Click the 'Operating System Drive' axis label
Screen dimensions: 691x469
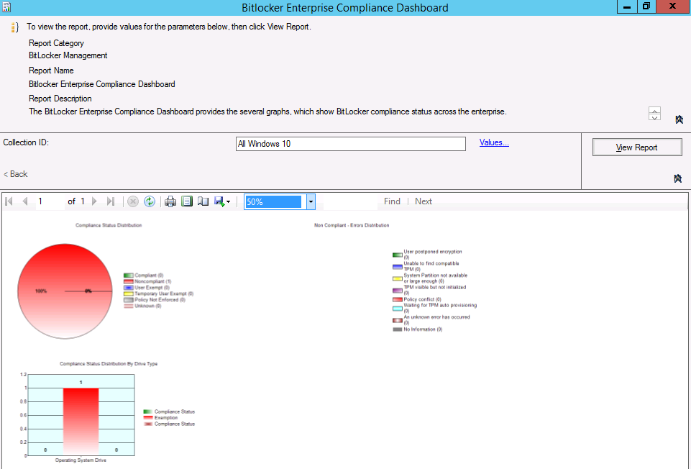[81, 460]
